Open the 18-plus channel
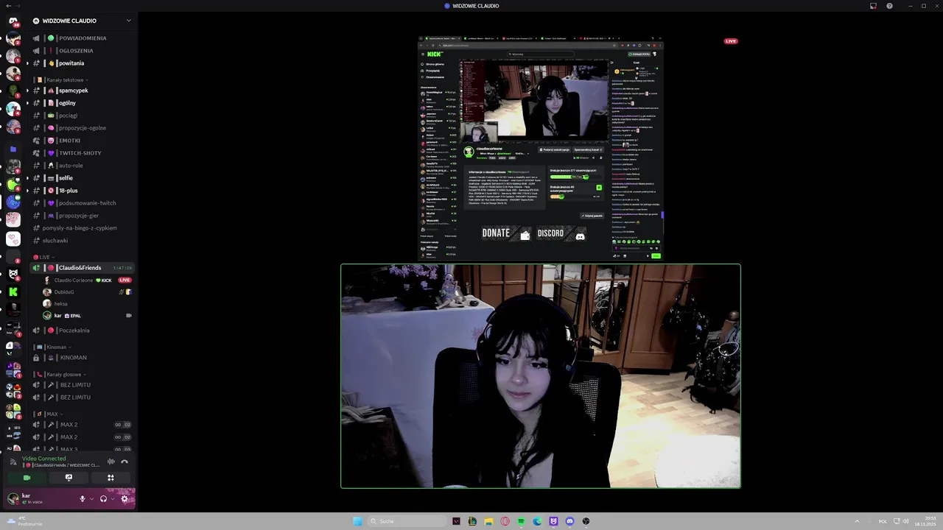943x530 pixels. [81, 191]
